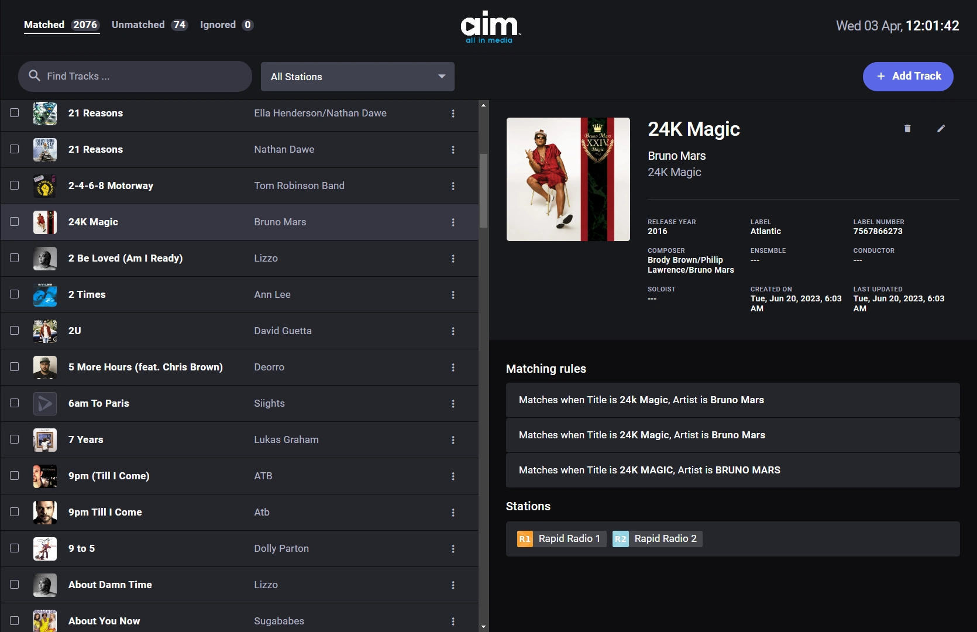Tick the checkbox for 21 Reasons by Ella Henderson
Image resolution: width=977 pixels, height=632 pixels.
15,113
